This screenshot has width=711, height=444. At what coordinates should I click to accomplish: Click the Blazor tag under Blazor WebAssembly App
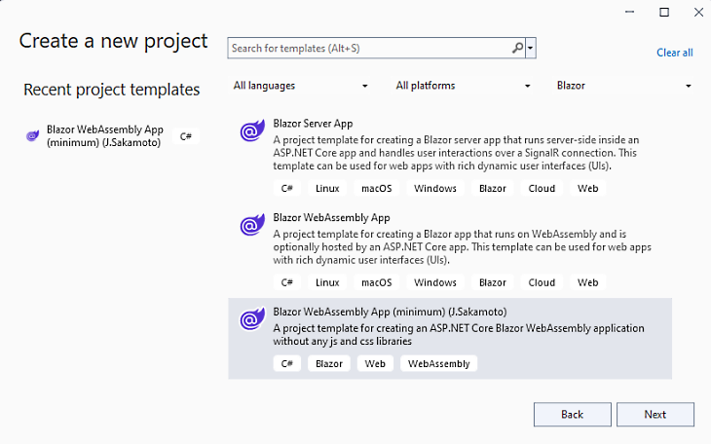click(x=493, y=282)
